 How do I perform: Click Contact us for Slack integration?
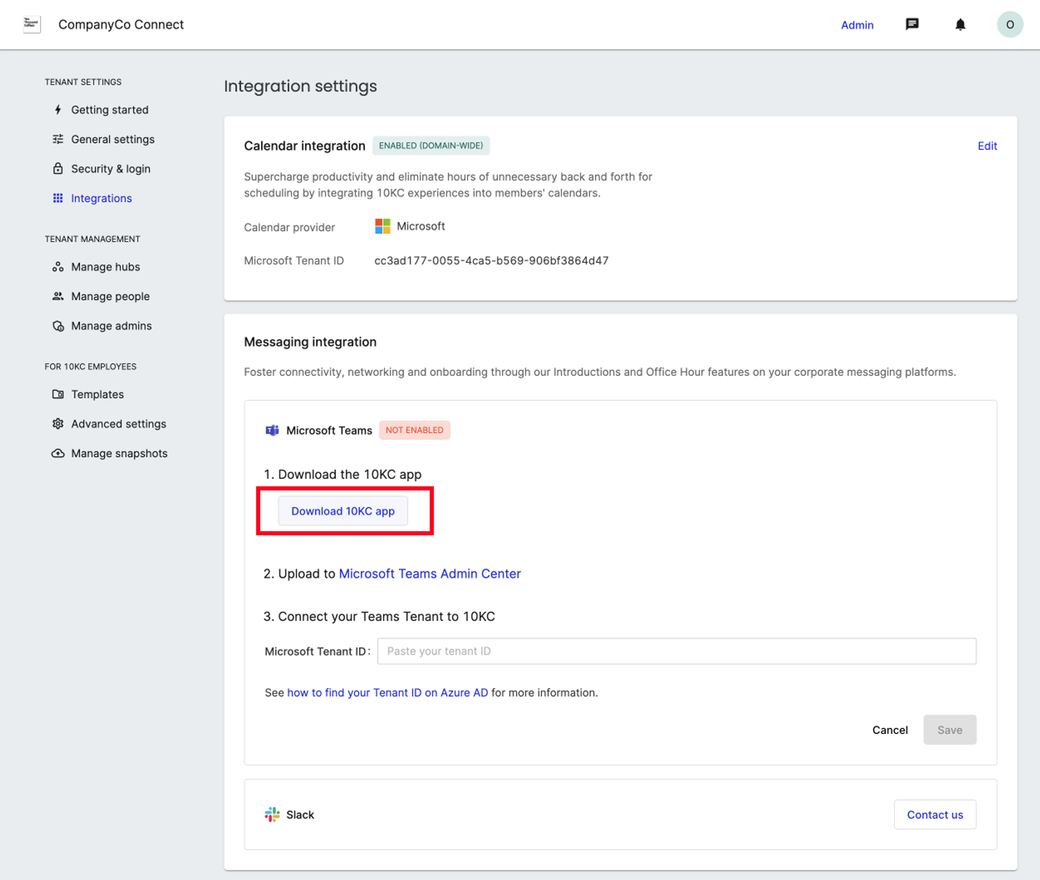pyautogui.click(x=935, y=814)
